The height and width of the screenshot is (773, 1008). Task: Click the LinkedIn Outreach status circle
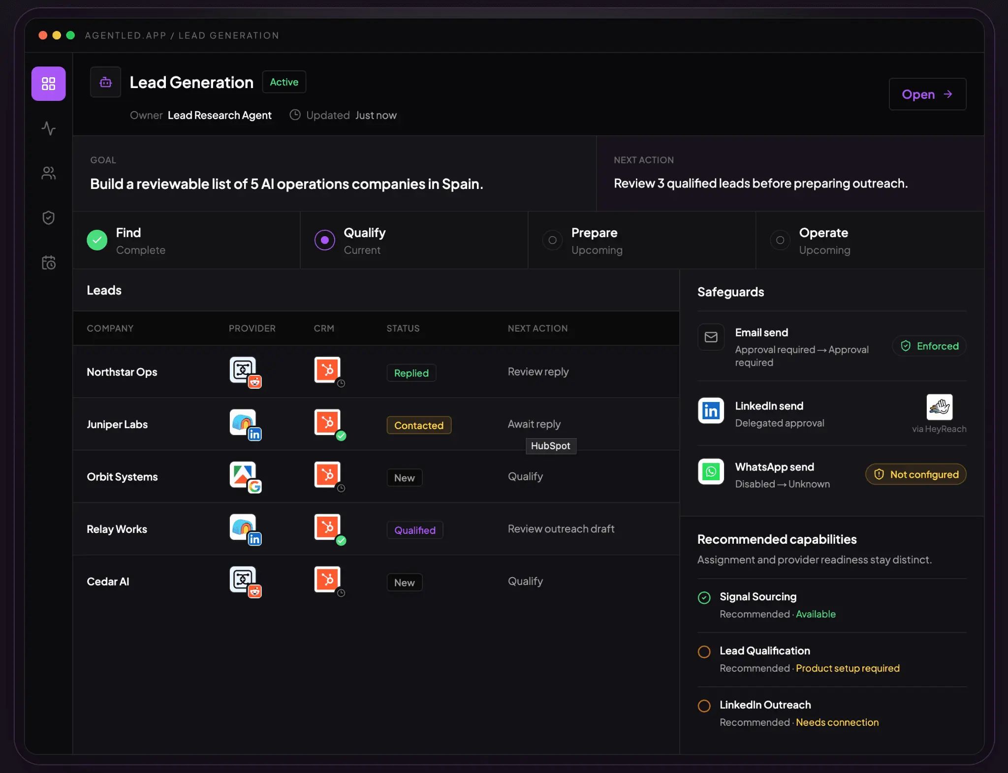[x=704, y=706]
